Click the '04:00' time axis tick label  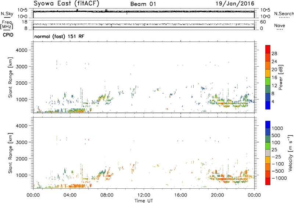[x=70, y=195]
